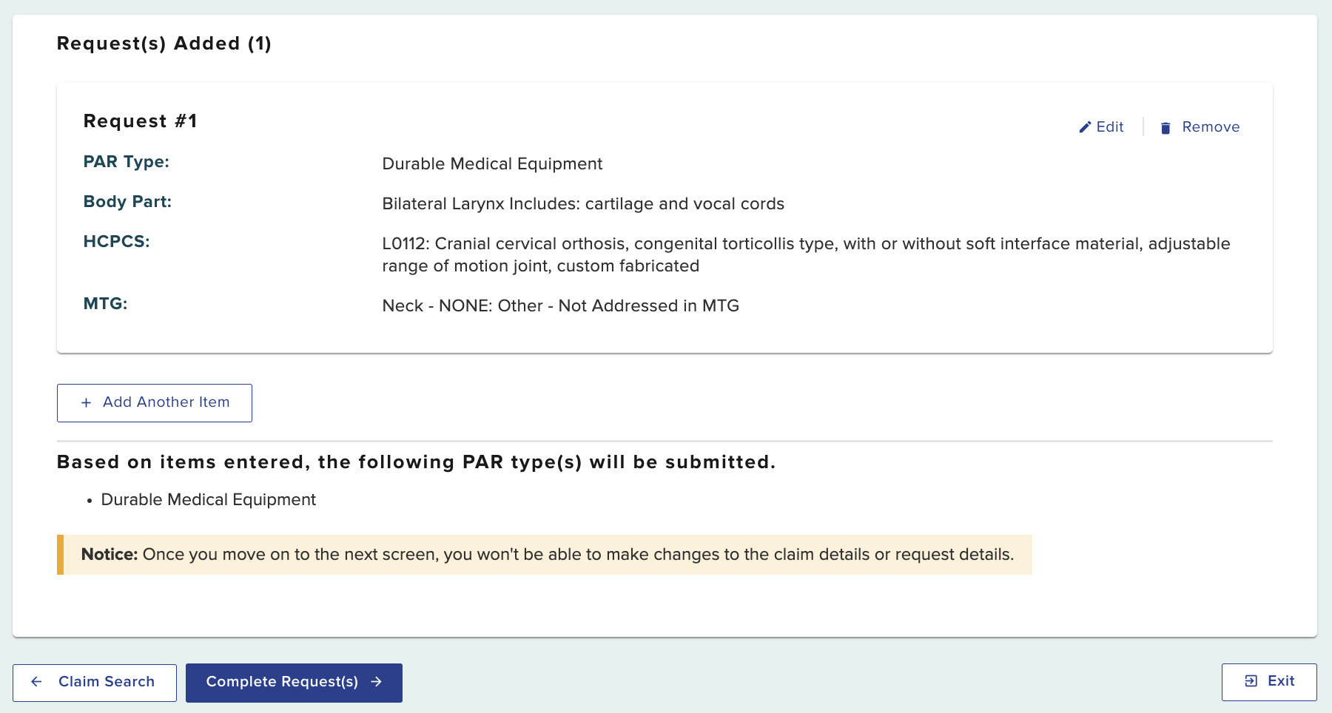Go back to Claim Search
This screenshot has width=1332, height=713.
tap(95, 682)
